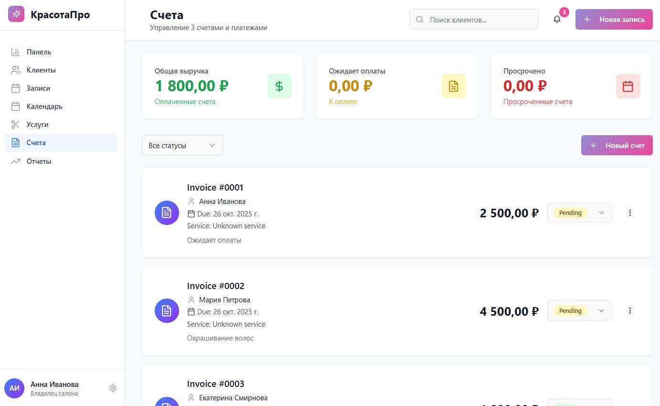Click the round document icon of Invoice #0001

pos(167,213)
